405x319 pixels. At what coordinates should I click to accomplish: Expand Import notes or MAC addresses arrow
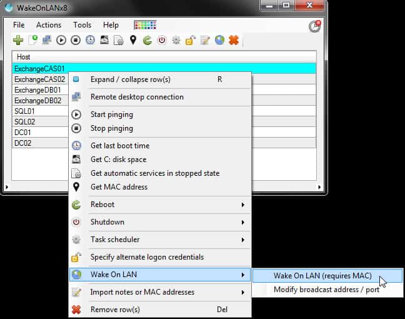[242, 292]
